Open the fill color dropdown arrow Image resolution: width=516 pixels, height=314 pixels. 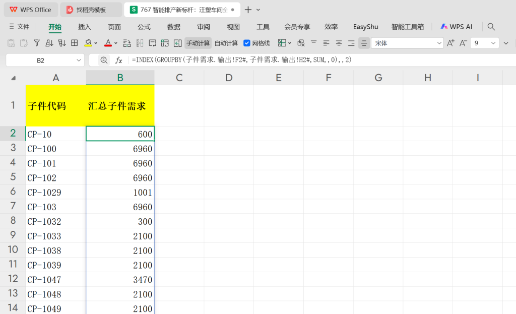pyautogui.click(x=96, y=43)
